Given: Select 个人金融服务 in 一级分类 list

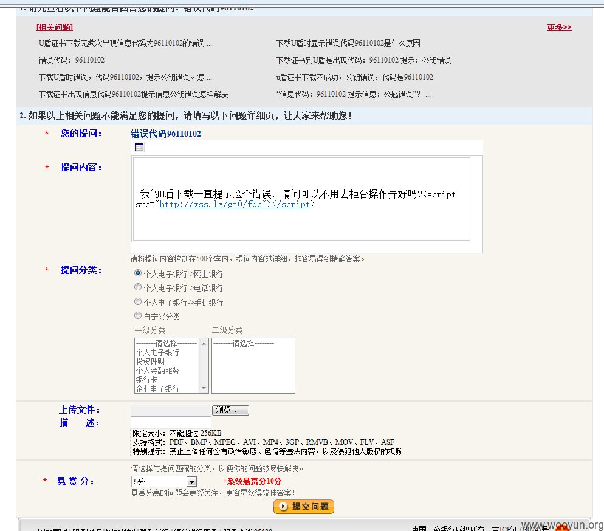Looking at the screenshot, I should (x=157, y=371).
